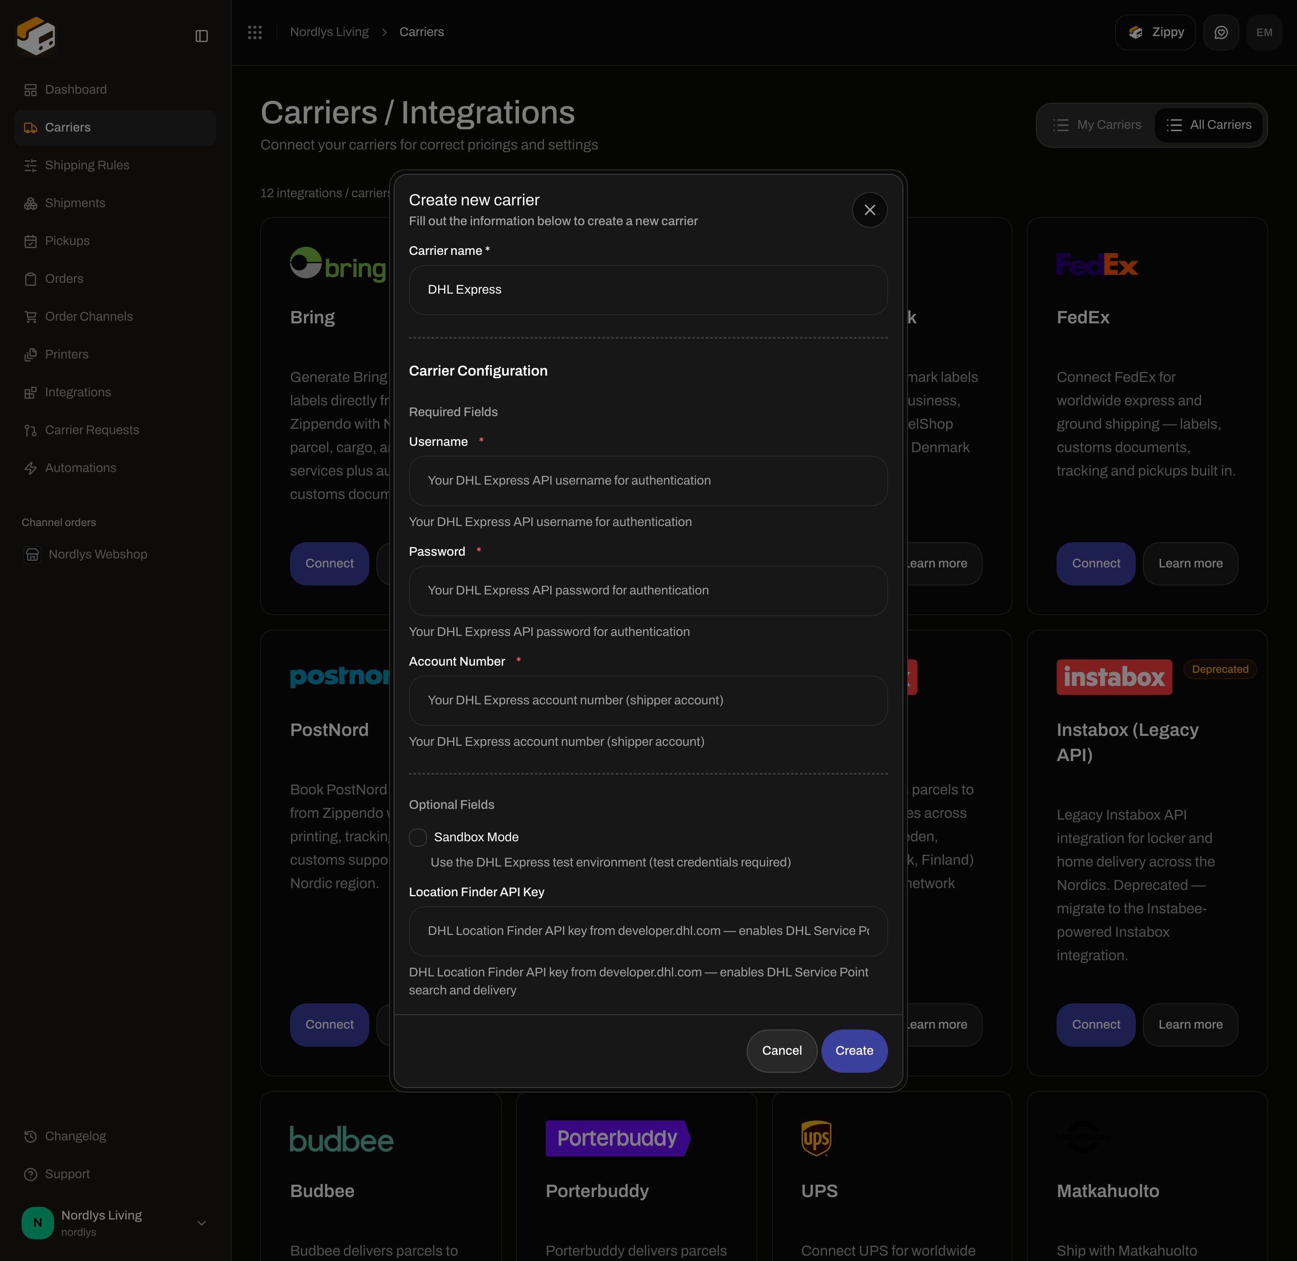Open the EM user avatar

click(1264, 32)
